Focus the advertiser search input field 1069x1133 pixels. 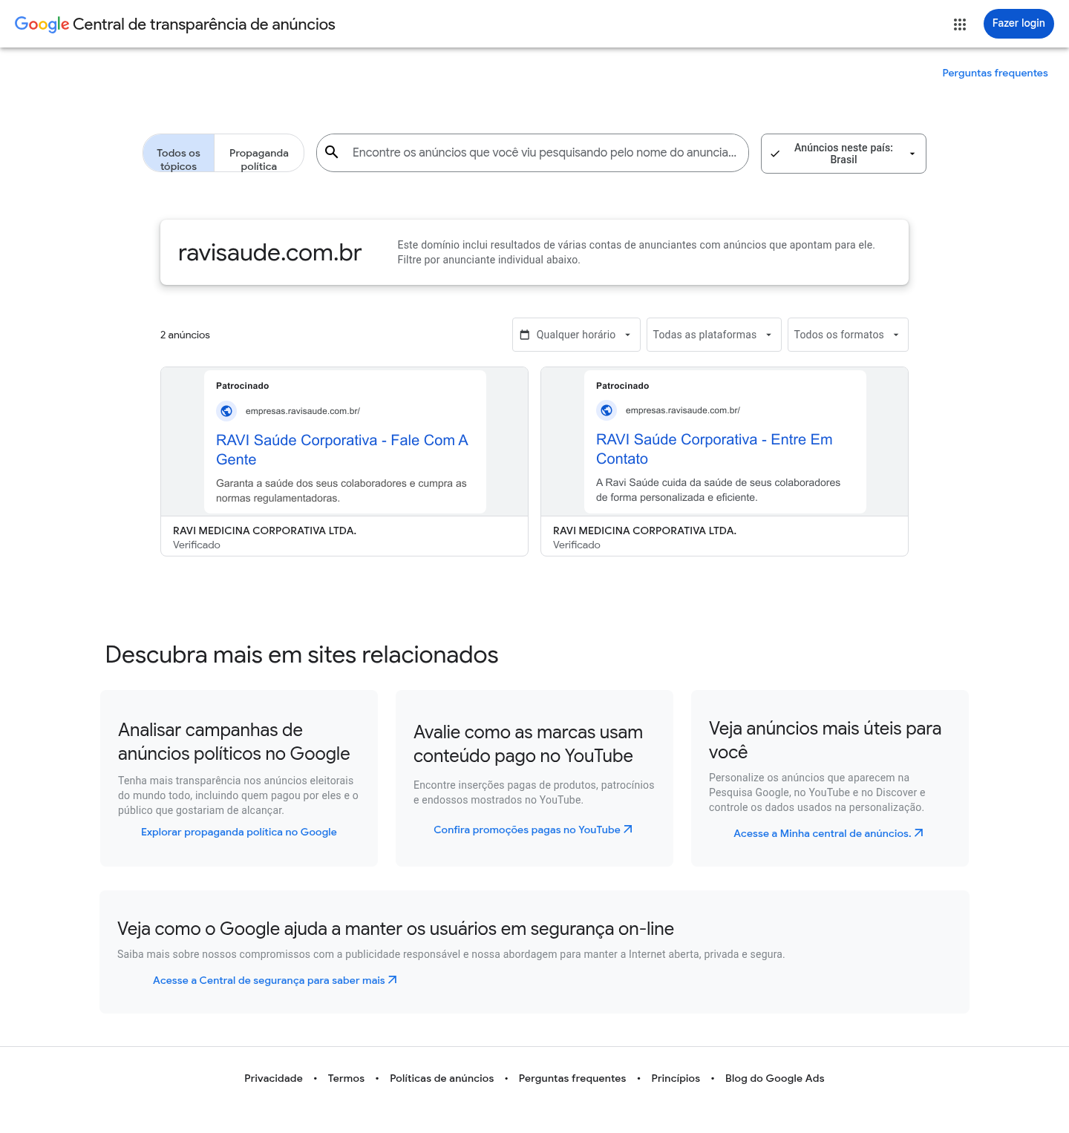(x=544, y=152)
